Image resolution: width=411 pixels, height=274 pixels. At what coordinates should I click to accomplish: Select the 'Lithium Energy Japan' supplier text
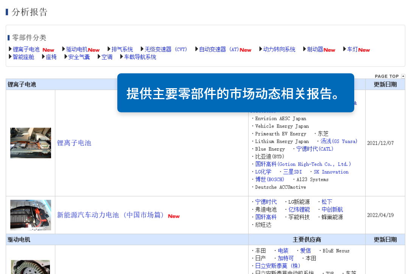coord(282,141)
